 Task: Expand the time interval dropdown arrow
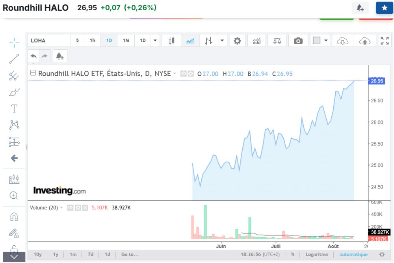point(155,41)
